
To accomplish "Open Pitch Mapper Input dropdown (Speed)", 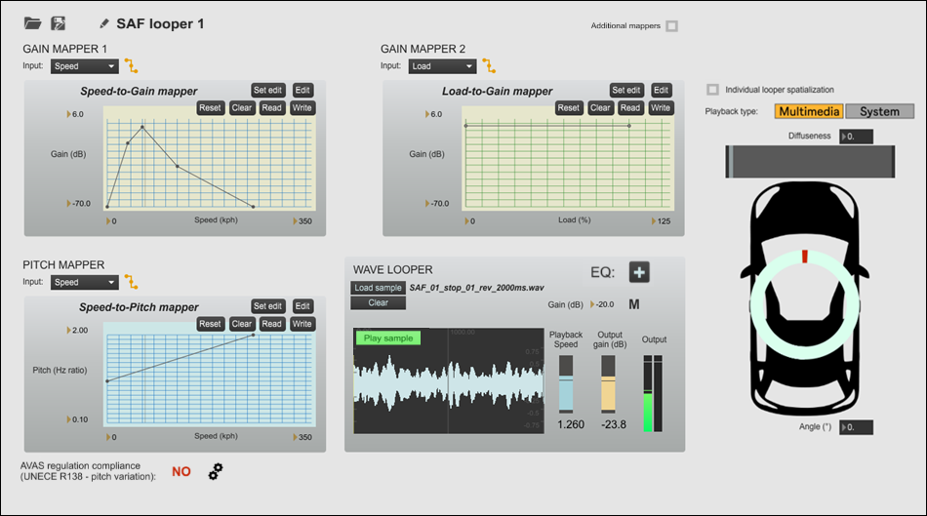I will [85, 283].
